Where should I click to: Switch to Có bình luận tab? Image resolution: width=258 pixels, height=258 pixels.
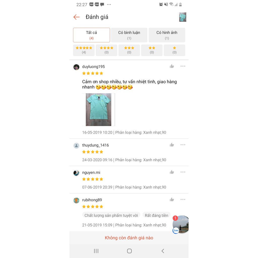pos(129,35)
